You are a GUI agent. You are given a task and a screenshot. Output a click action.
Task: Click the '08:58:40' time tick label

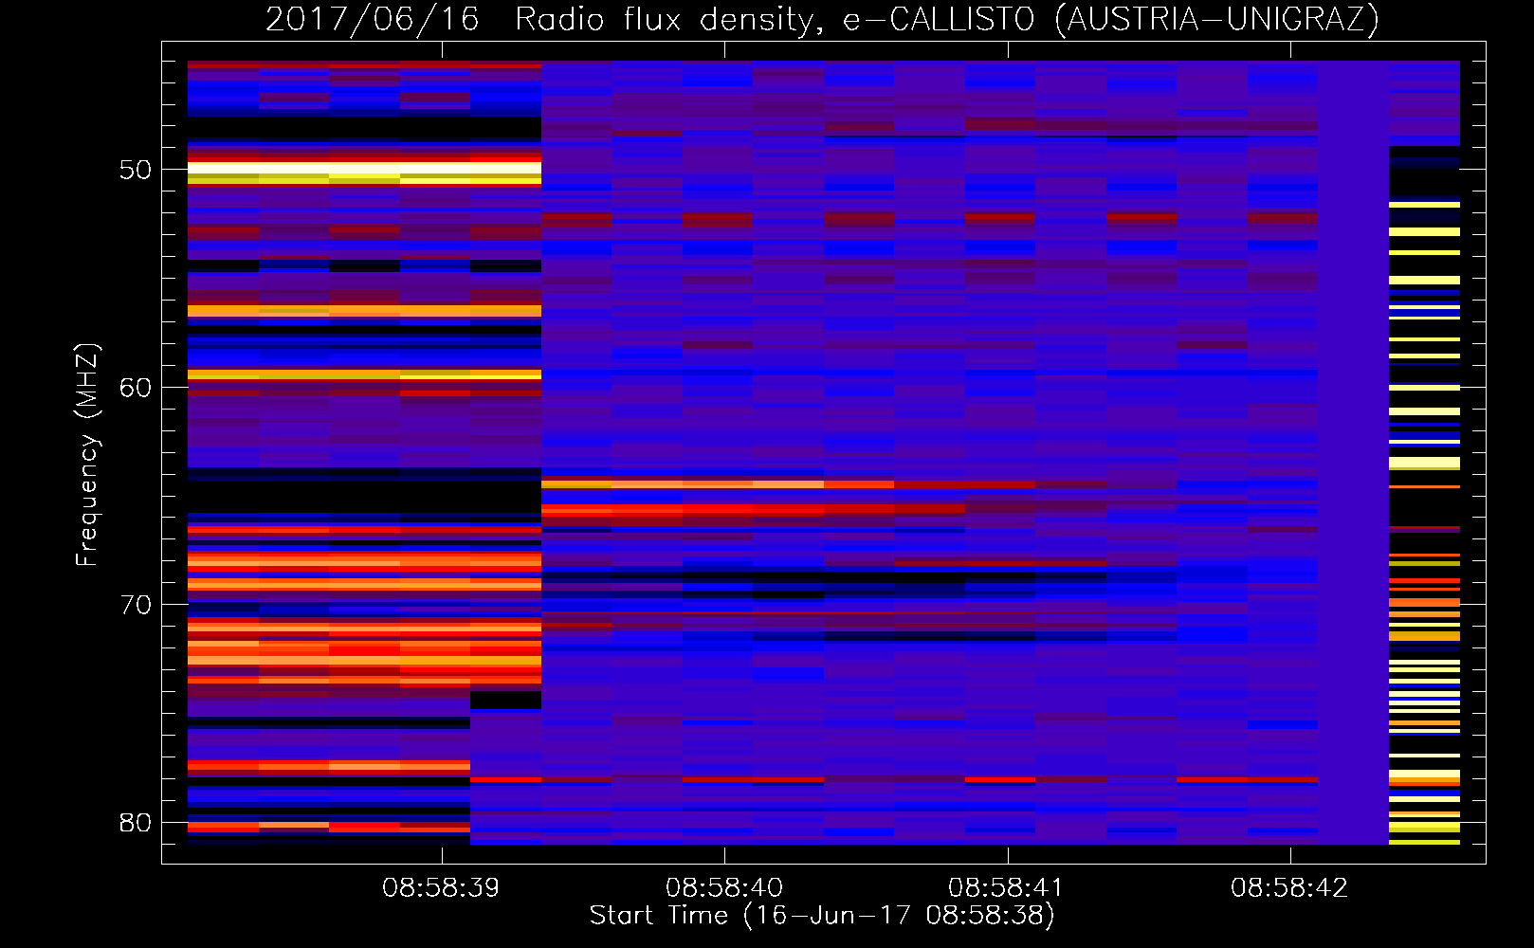(724, 888)
